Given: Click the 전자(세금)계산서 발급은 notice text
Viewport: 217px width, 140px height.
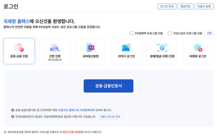Looking at the screenshot, I should pos(56,116).
